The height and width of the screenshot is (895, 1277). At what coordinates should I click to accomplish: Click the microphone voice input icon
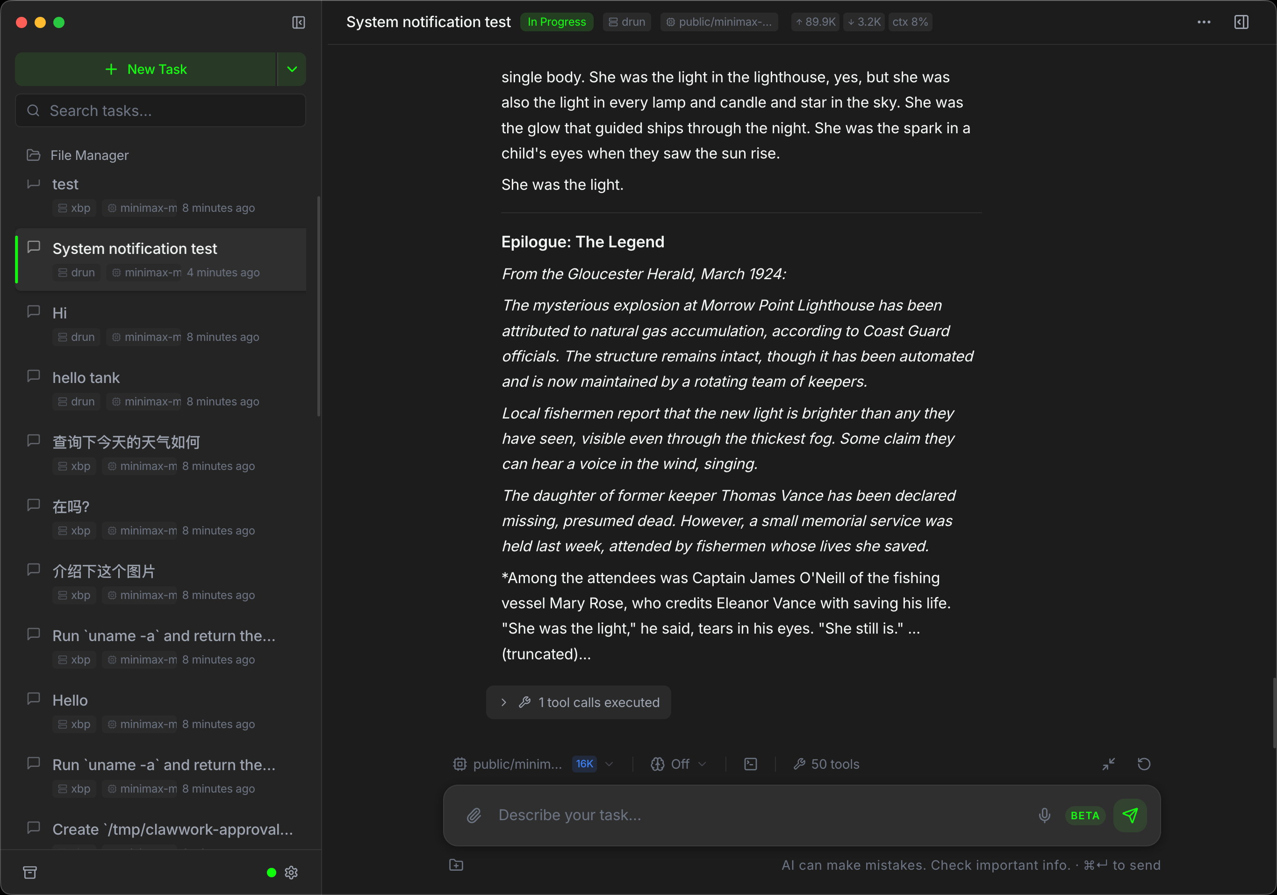tap(1044, 816)
